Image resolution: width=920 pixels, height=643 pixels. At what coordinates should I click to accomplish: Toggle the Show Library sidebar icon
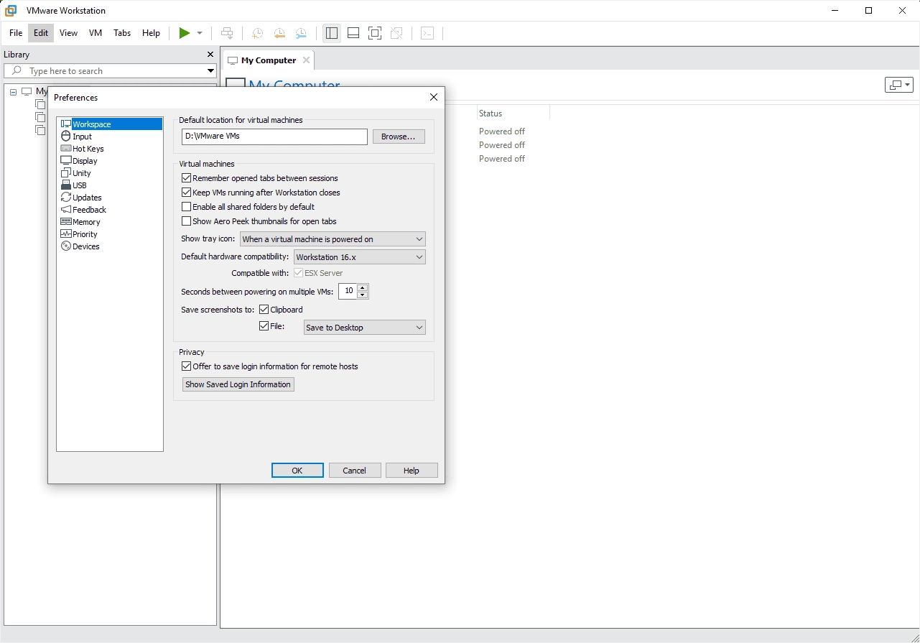click(332, 33)
